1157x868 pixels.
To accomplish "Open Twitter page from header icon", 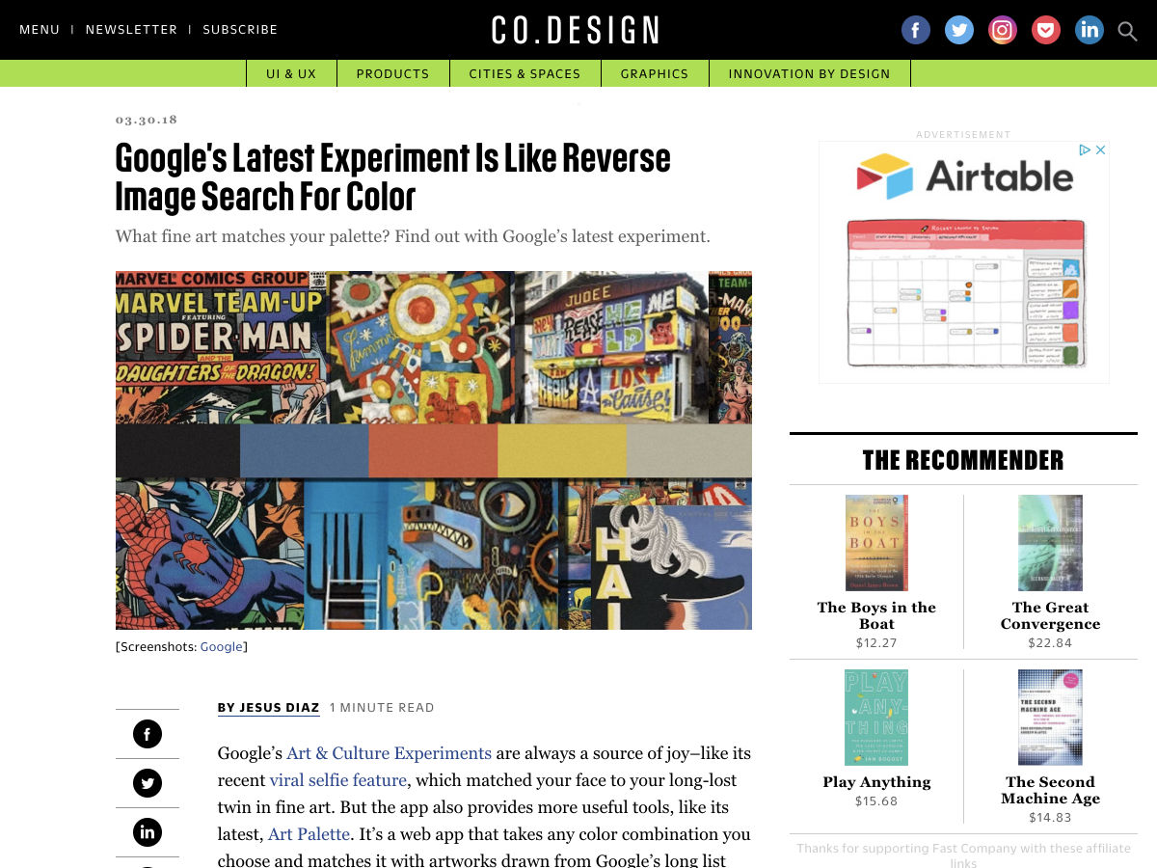I will pos(959,30).
